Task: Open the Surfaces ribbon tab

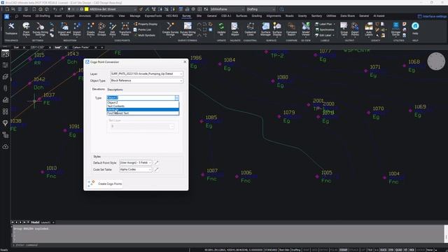Action: 241,16
